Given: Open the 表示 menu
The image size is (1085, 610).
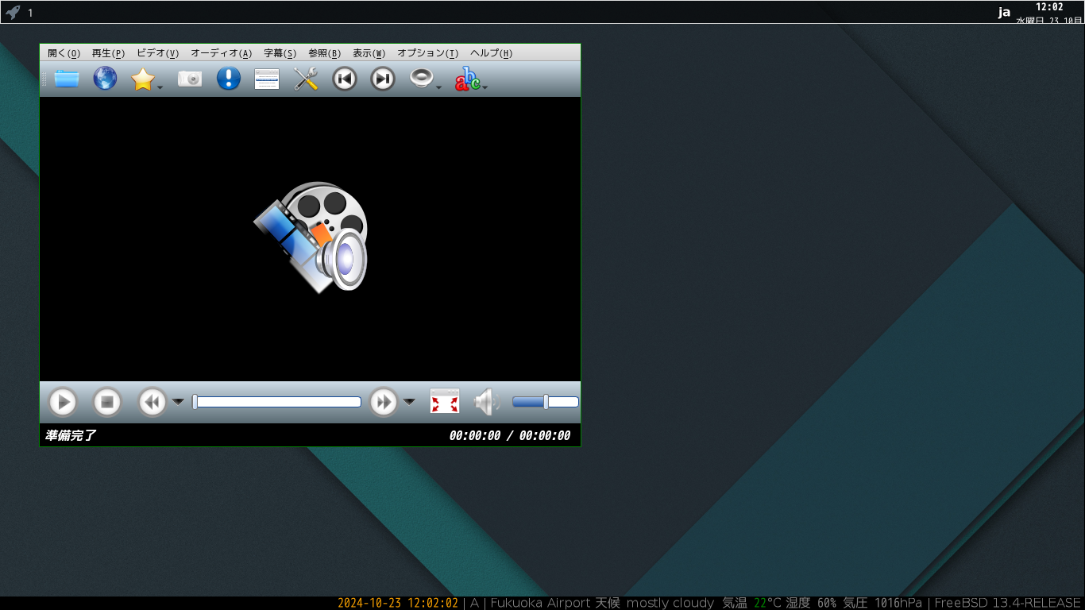Looking at the screenshot, I should (x=369, y=53).
